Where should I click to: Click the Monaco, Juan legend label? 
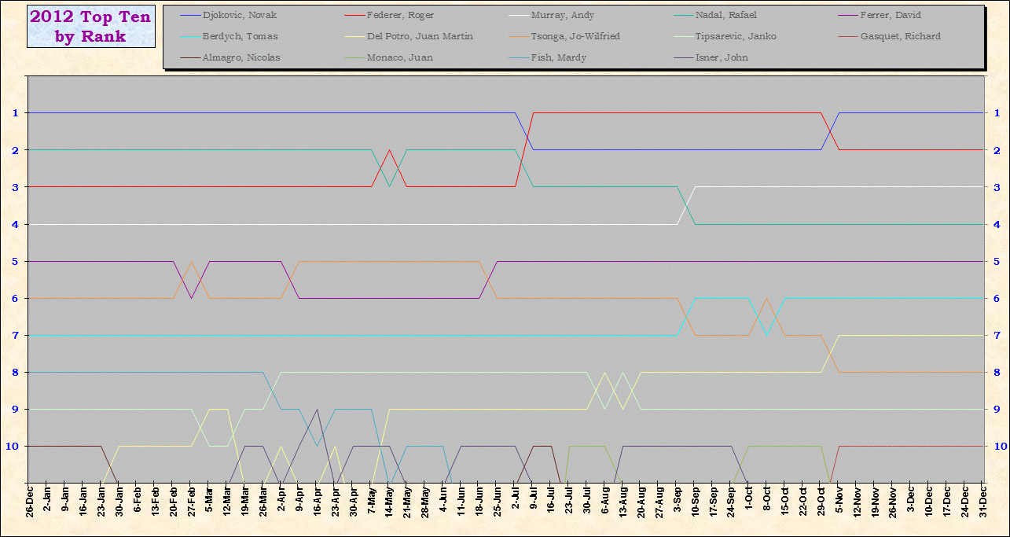(399, 57)
